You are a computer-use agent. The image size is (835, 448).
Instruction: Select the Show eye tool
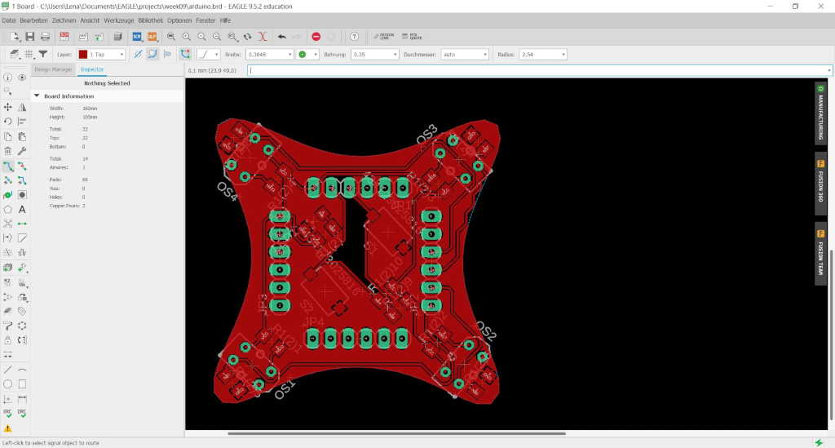(22, 78)
